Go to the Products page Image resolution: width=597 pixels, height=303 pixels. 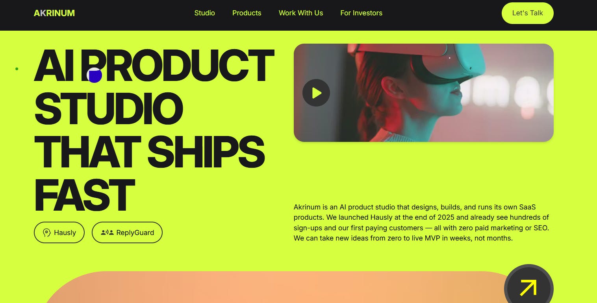(x=247, y=13)
